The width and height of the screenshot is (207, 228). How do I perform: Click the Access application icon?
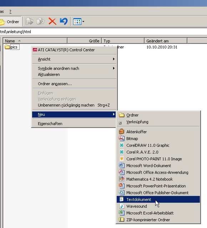pyautogui.click(x=121, y=172)
